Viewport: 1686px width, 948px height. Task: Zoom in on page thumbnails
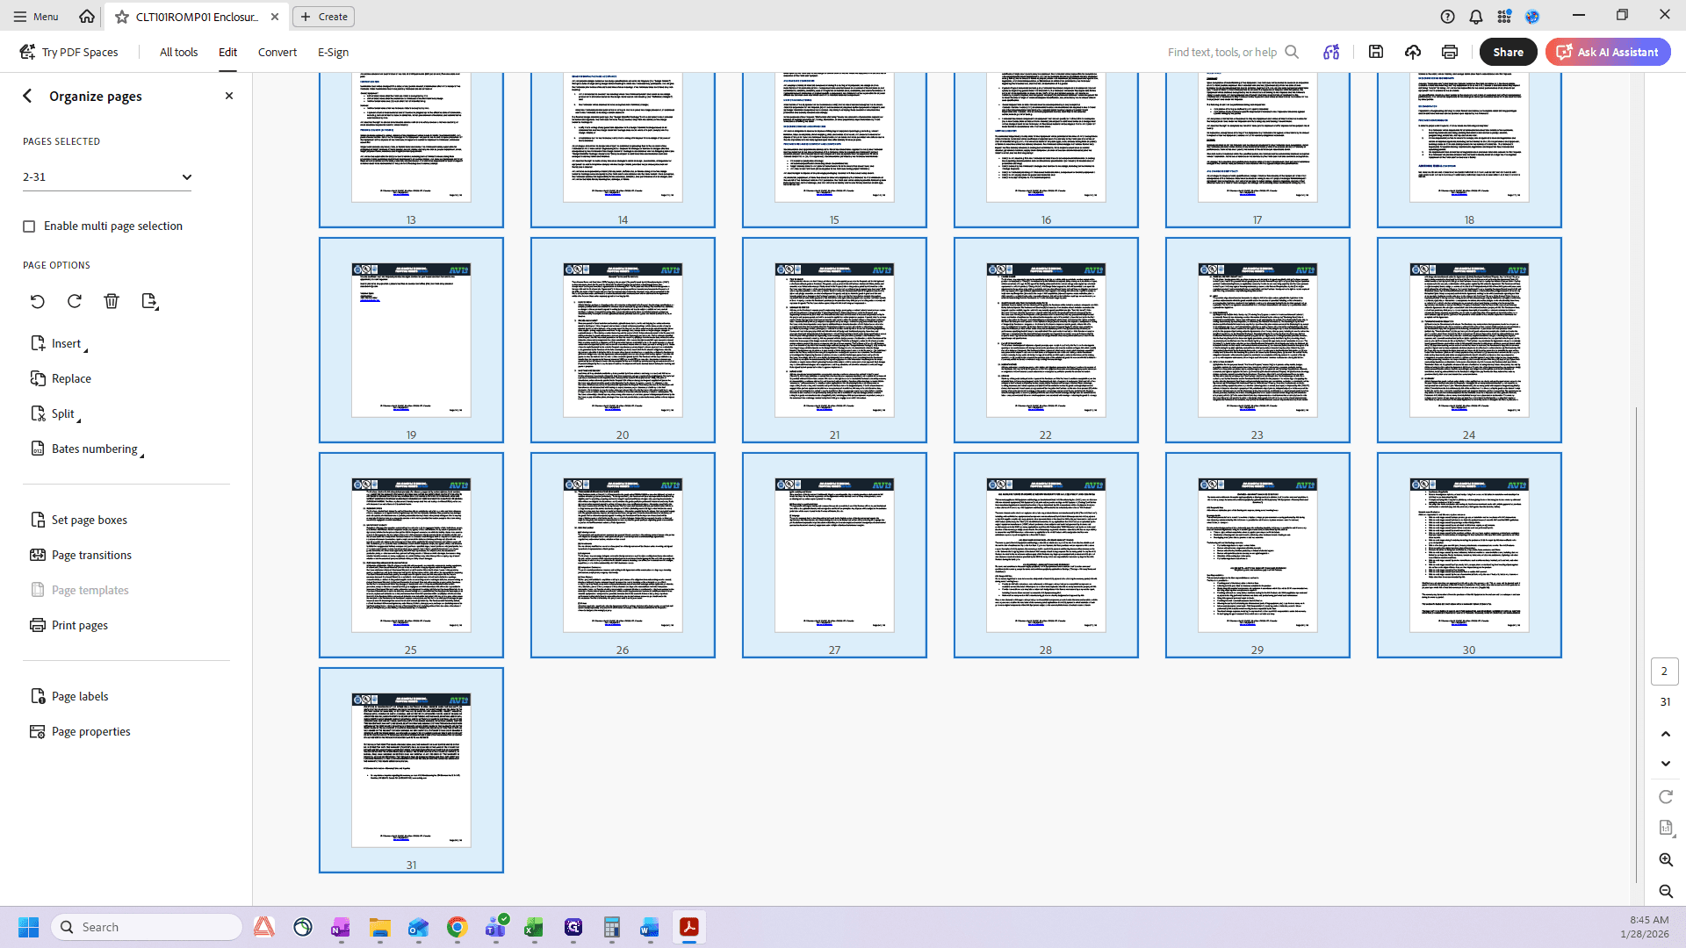pos(1666,860)
